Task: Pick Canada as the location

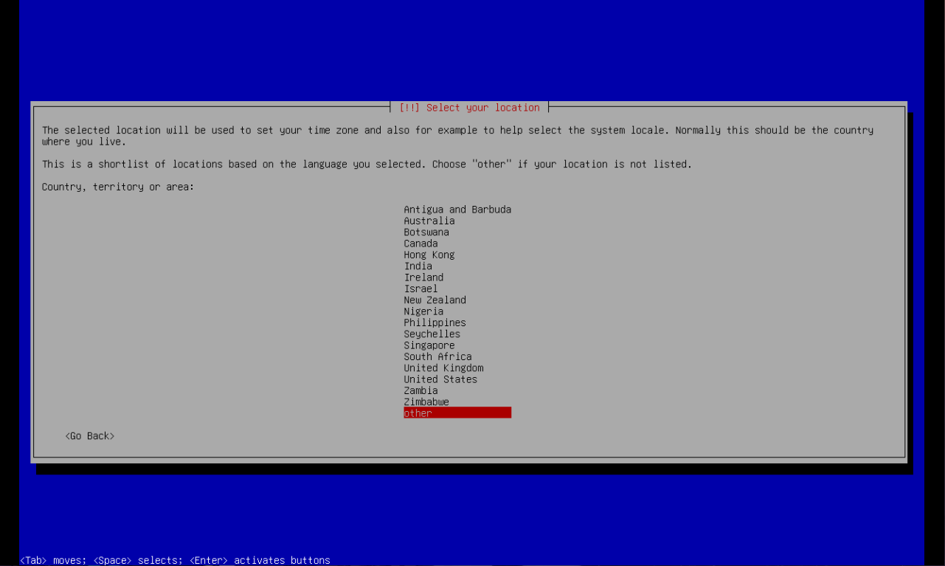Action: [420, 244]
